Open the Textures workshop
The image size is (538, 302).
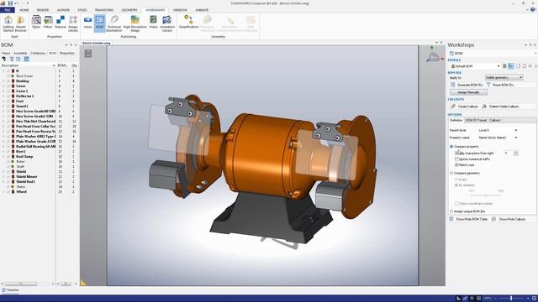tap(61, 22)
